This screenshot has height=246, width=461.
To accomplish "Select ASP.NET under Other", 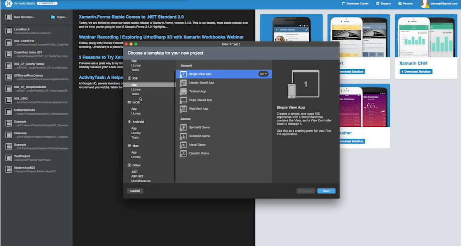I will tap(137, 176).
